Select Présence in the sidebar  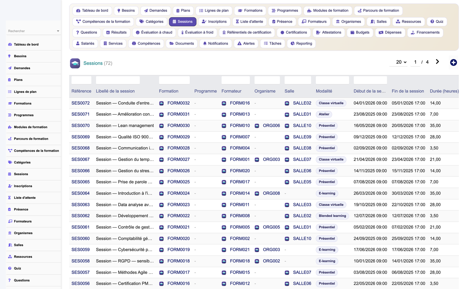[21, 209]
